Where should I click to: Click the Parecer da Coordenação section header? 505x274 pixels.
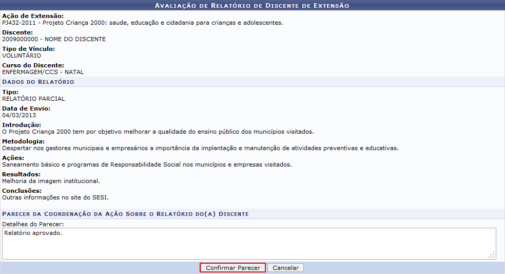[125, 213]
